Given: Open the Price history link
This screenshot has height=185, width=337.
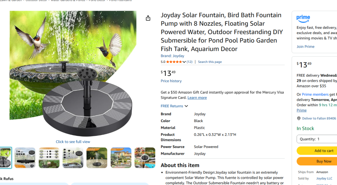Looking at the screenshot, I should [x=171, y=81].
